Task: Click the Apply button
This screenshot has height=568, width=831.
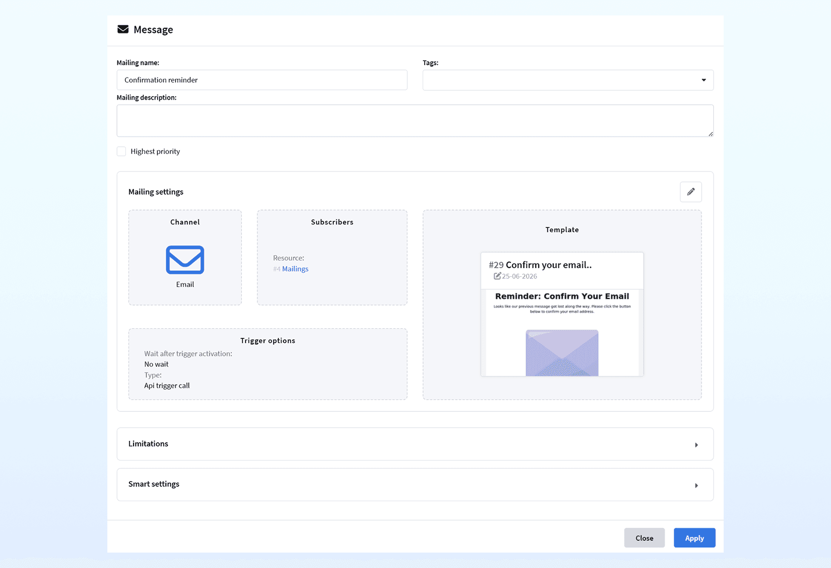Action: click(694, 538)
